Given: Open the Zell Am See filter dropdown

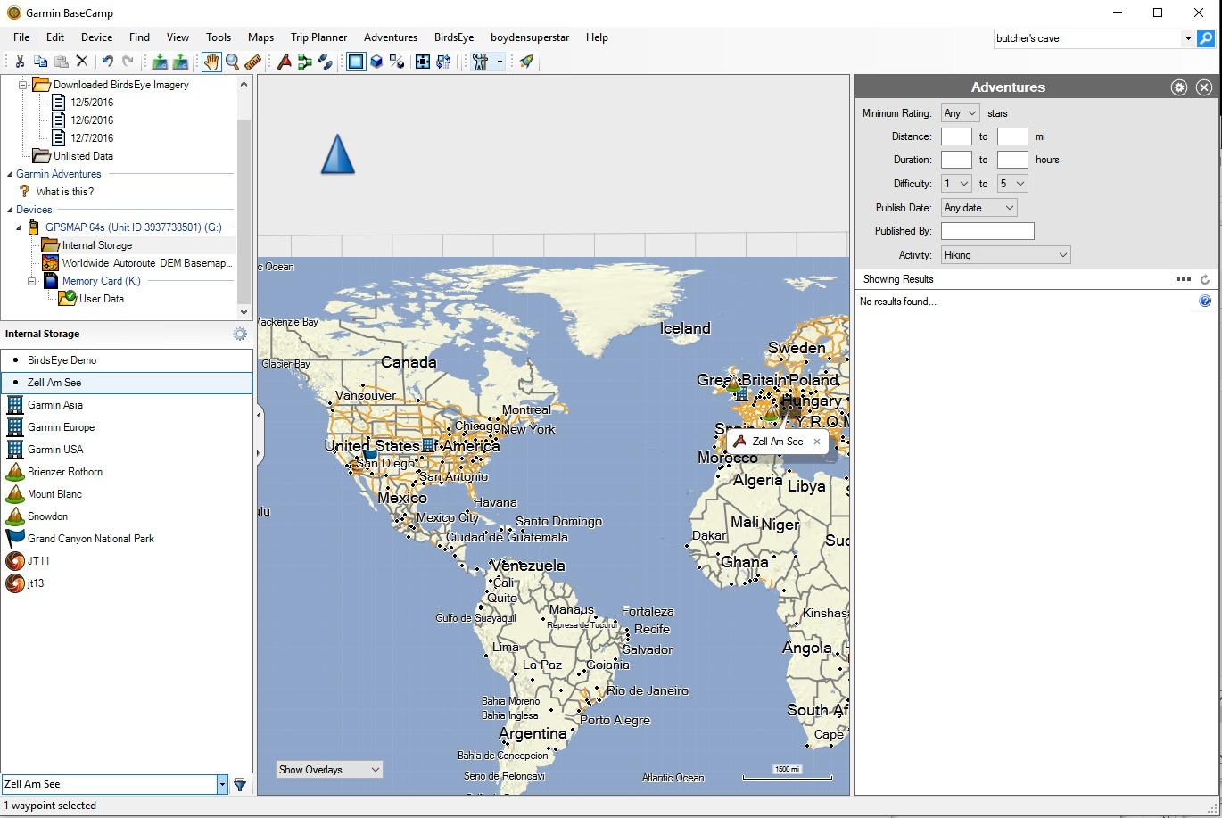Looking at the screenshot, I should point(222,784).
